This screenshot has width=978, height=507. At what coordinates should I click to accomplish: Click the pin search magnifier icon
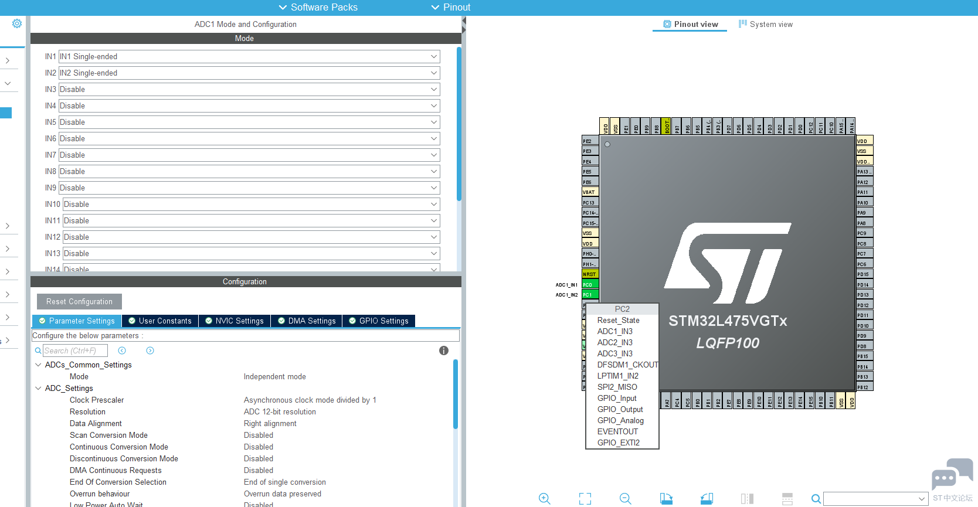pos(816,499)
